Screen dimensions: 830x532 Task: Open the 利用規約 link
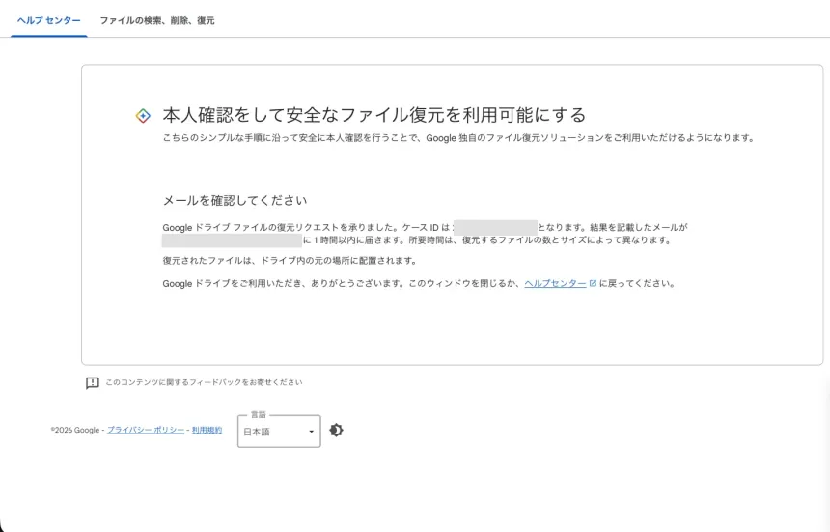(207, 430)
